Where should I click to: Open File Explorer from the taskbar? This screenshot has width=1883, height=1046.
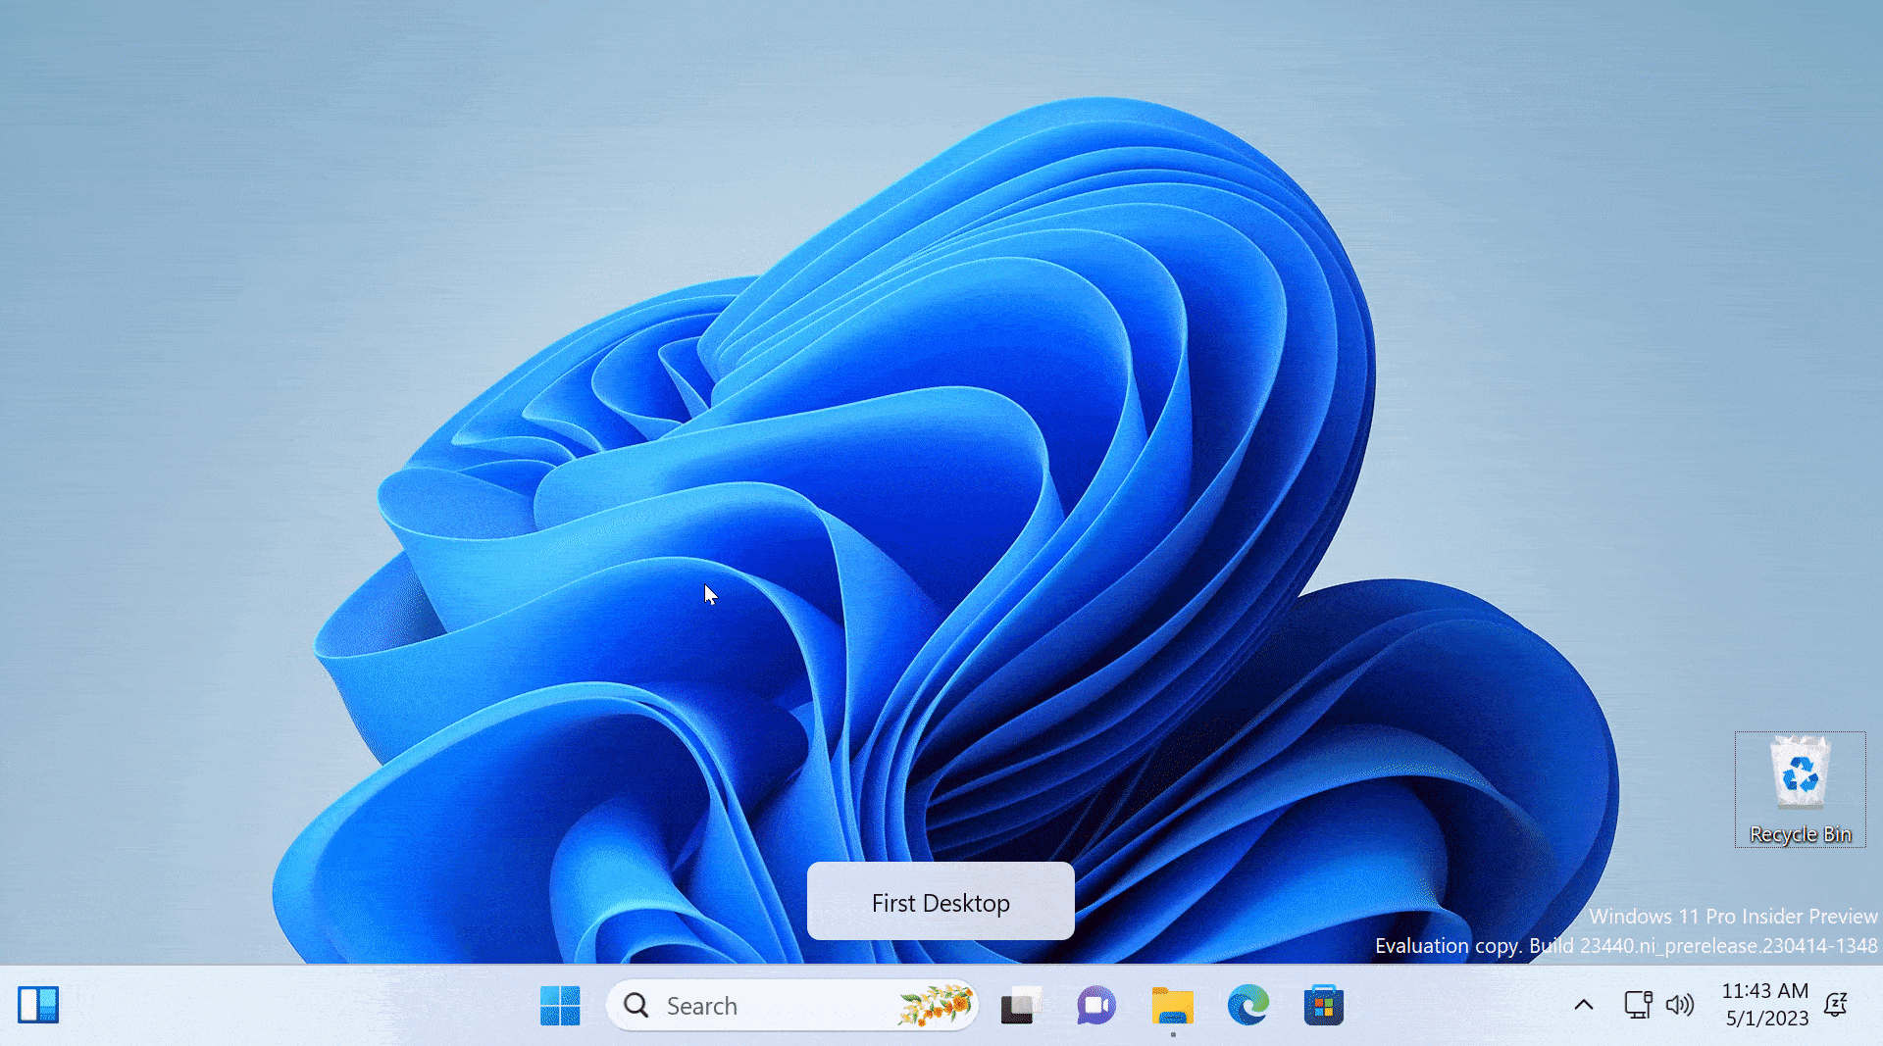point(1171,1005)
